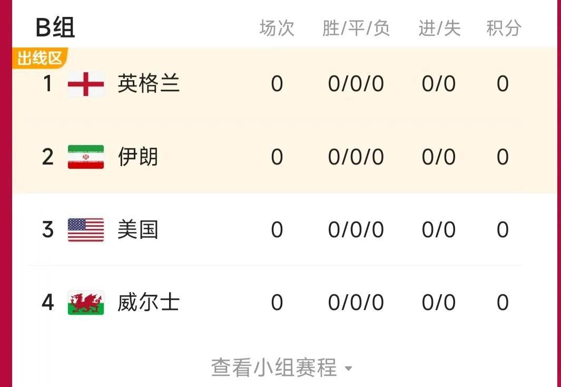
Task: Click the 场次 column header
Action: (x=277, y=28)
